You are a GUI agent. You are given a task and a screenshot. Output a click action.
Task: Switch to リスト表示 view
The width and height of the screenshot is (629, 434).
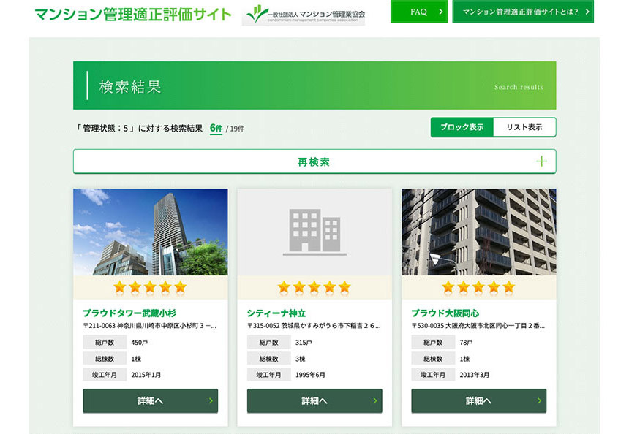[524, 127]
